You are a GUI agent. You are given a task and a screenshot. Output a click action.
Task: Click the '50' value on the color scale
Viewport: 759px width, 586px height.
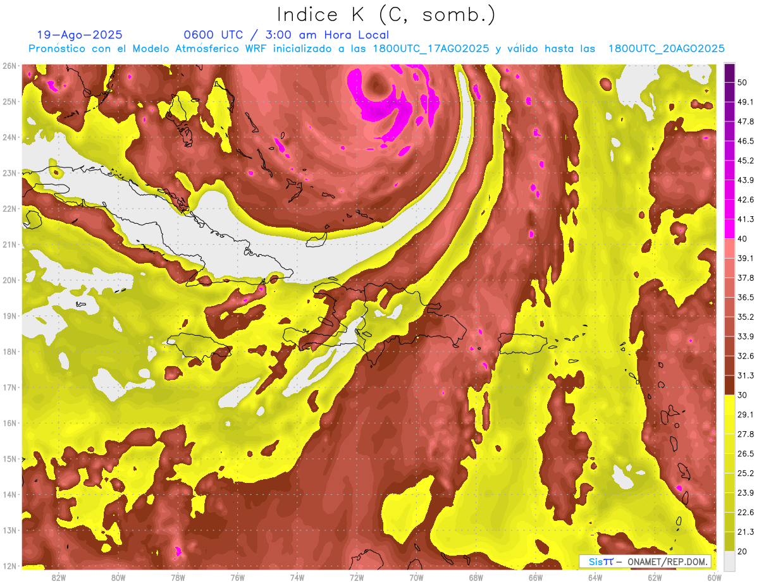743,83
